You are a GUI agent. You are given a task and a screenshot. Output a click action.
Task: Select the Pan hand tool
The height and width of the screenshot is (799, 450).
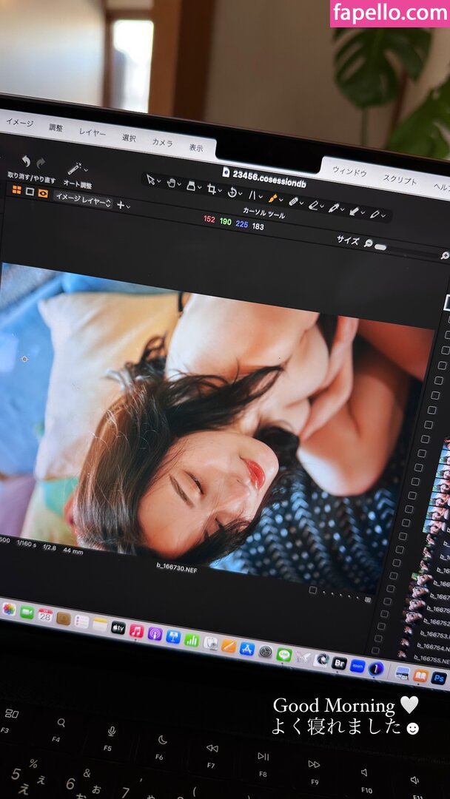tap(171, 183)
